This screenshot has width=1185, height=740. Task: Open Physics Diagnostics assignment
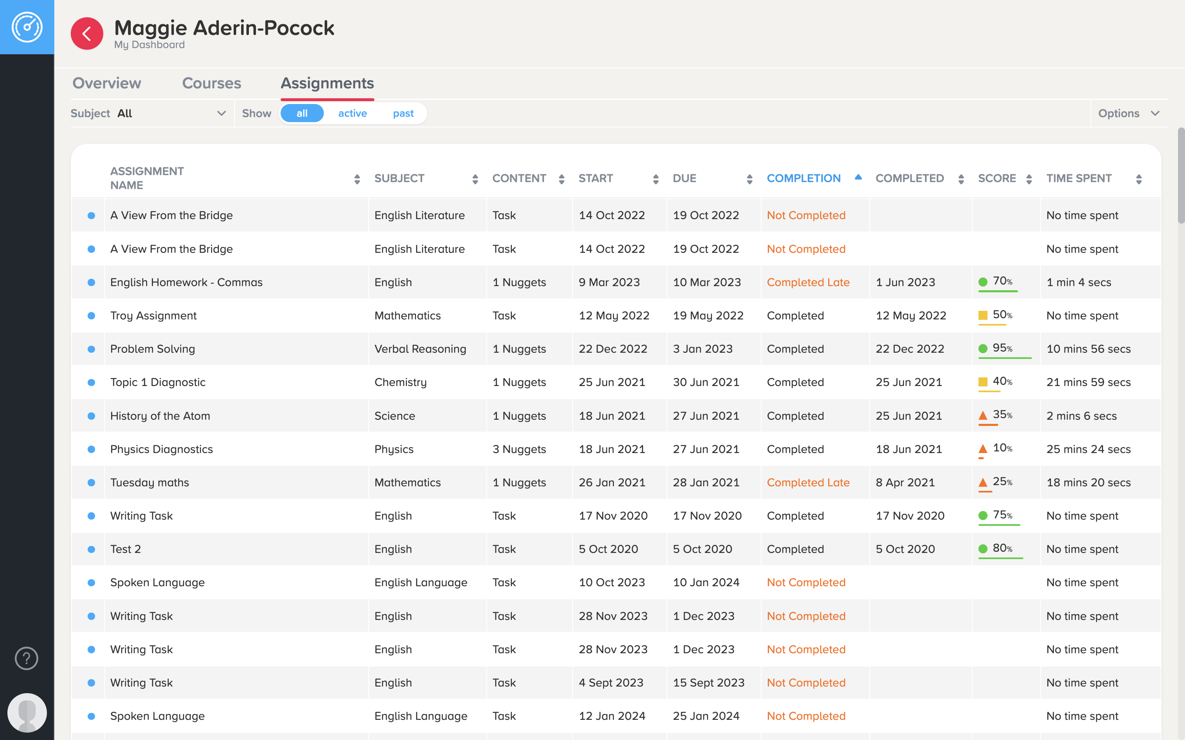tap(162, 449)
